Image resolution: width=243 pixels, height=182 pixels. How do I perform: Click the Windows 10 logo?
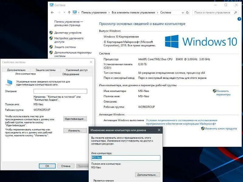pos(201,41)
